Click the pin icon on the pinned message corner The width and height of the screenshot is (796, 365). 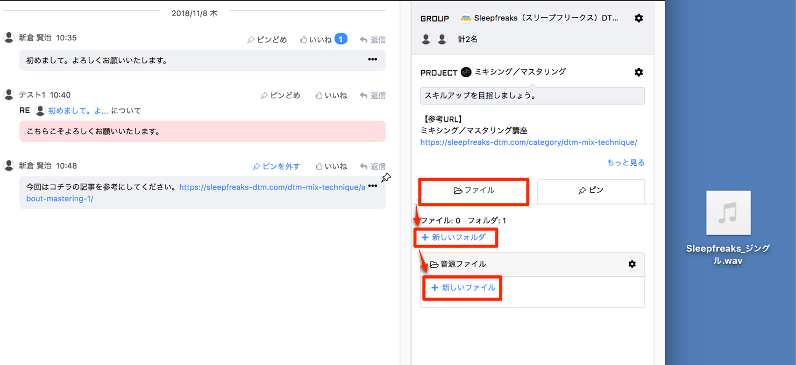click(x=386, y=178)
